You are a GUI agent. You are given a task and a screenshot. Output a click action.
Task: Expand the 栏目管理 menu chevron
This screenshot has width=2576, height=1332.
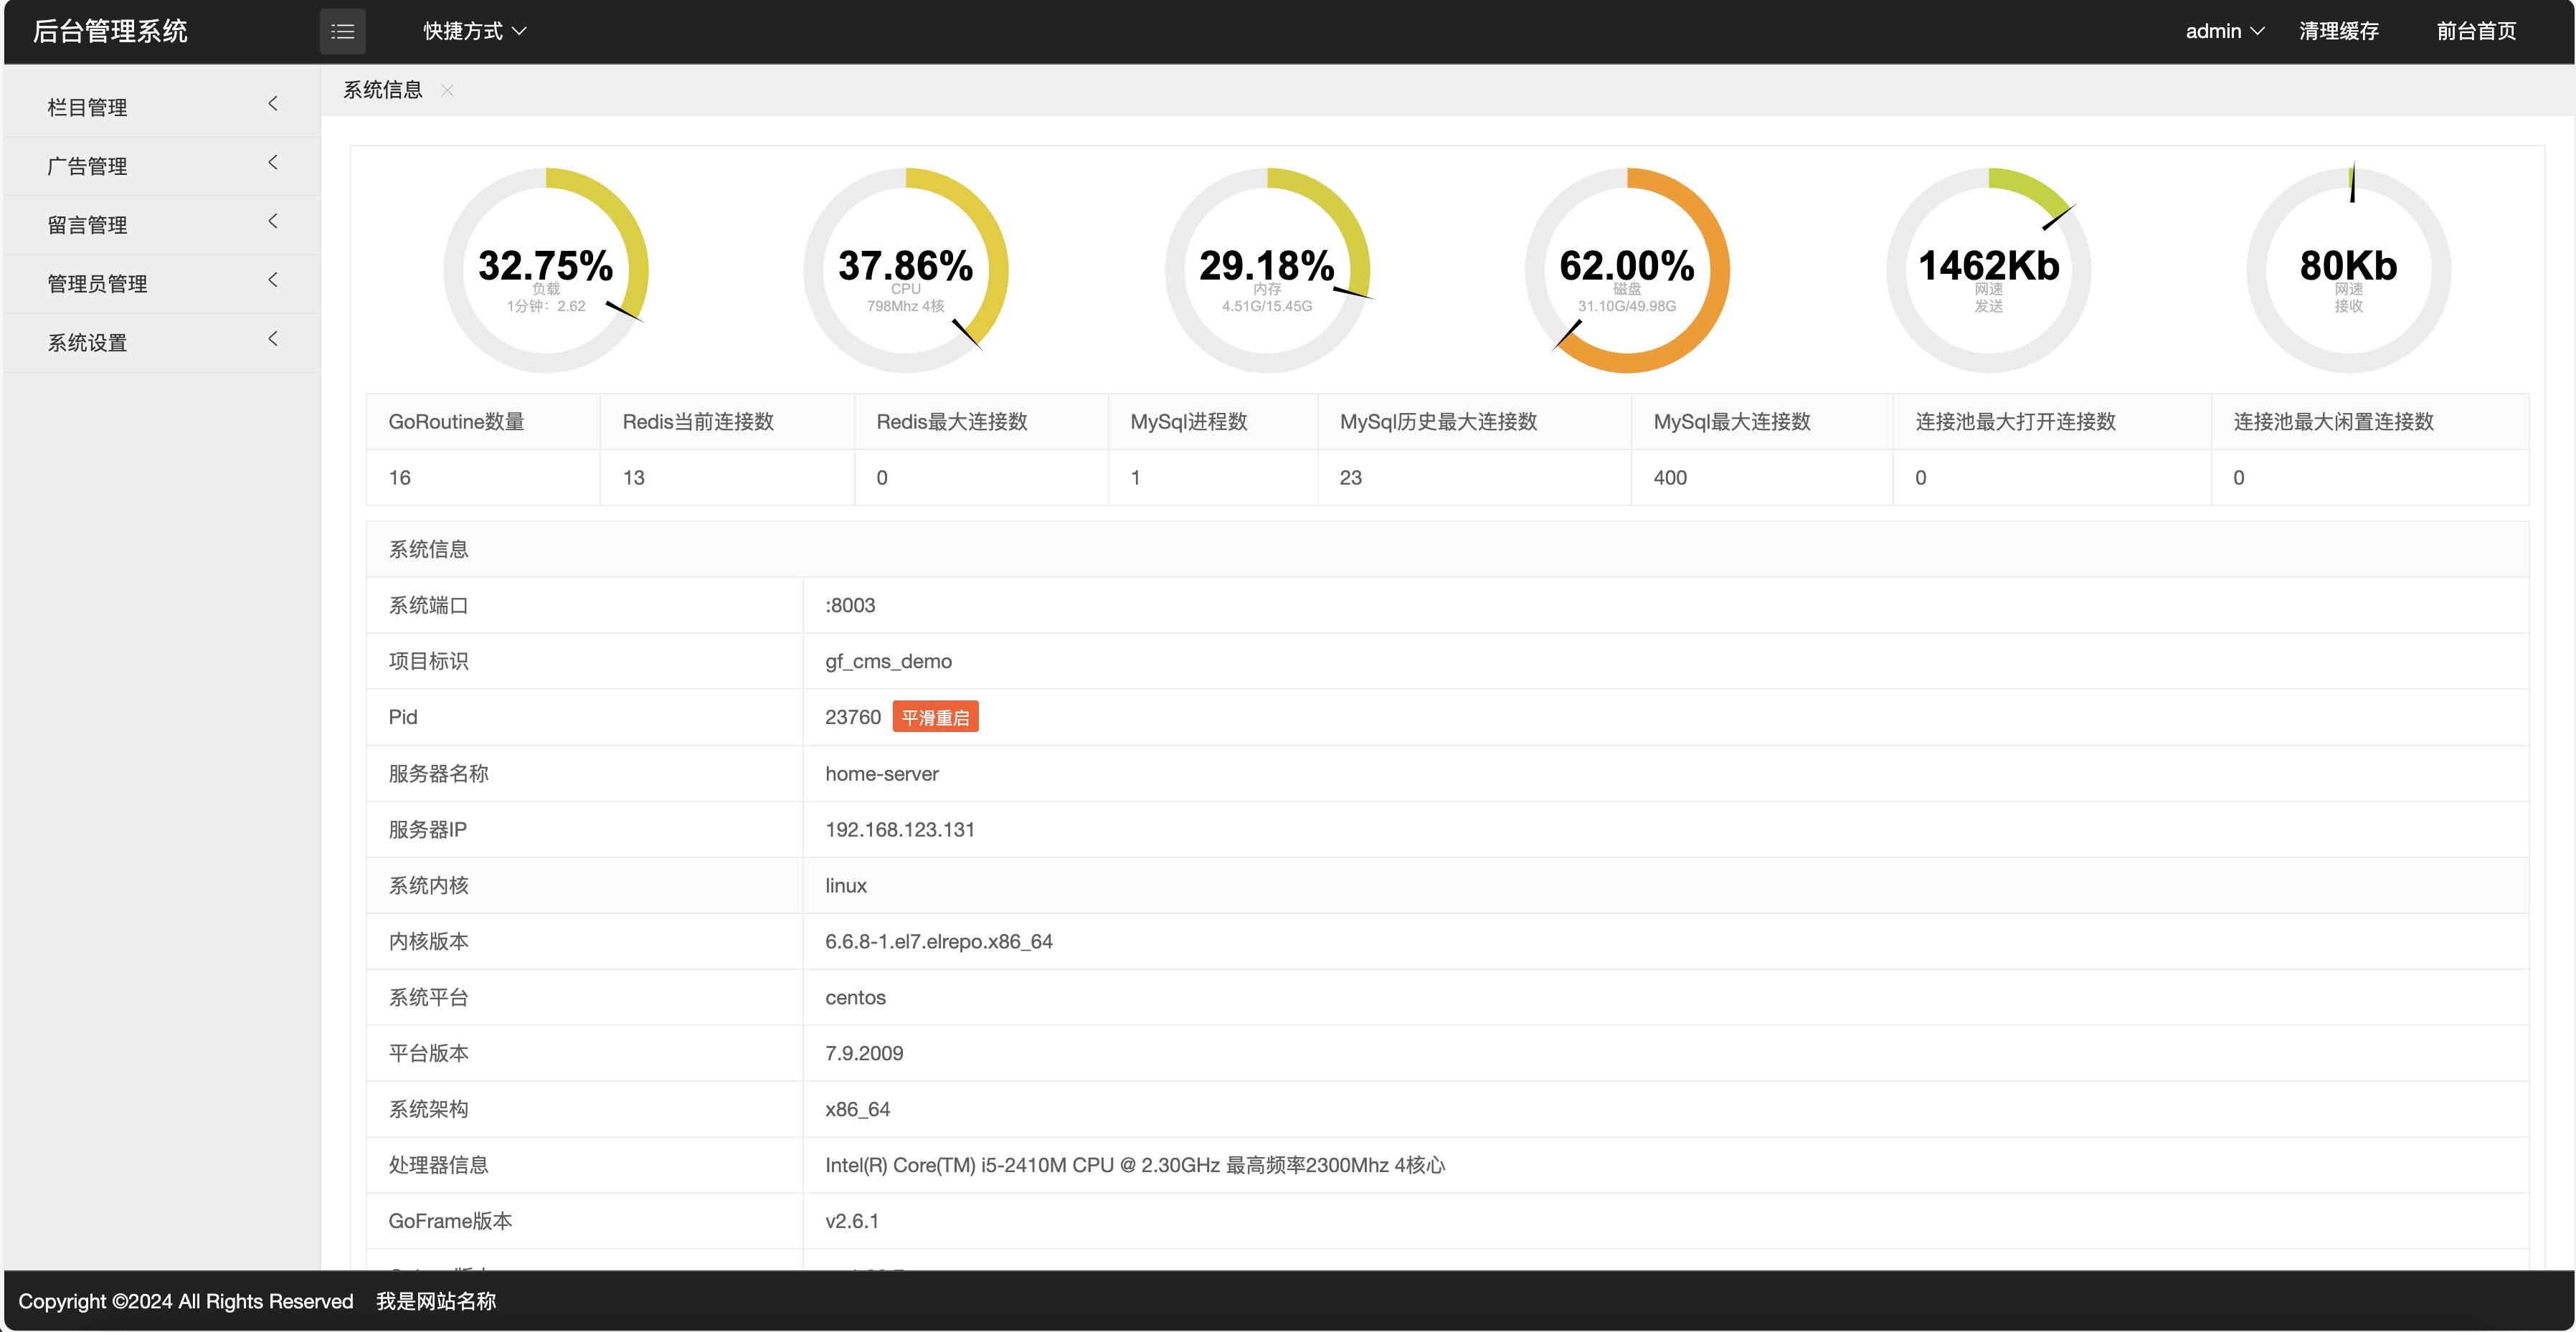tap(272, 104)
